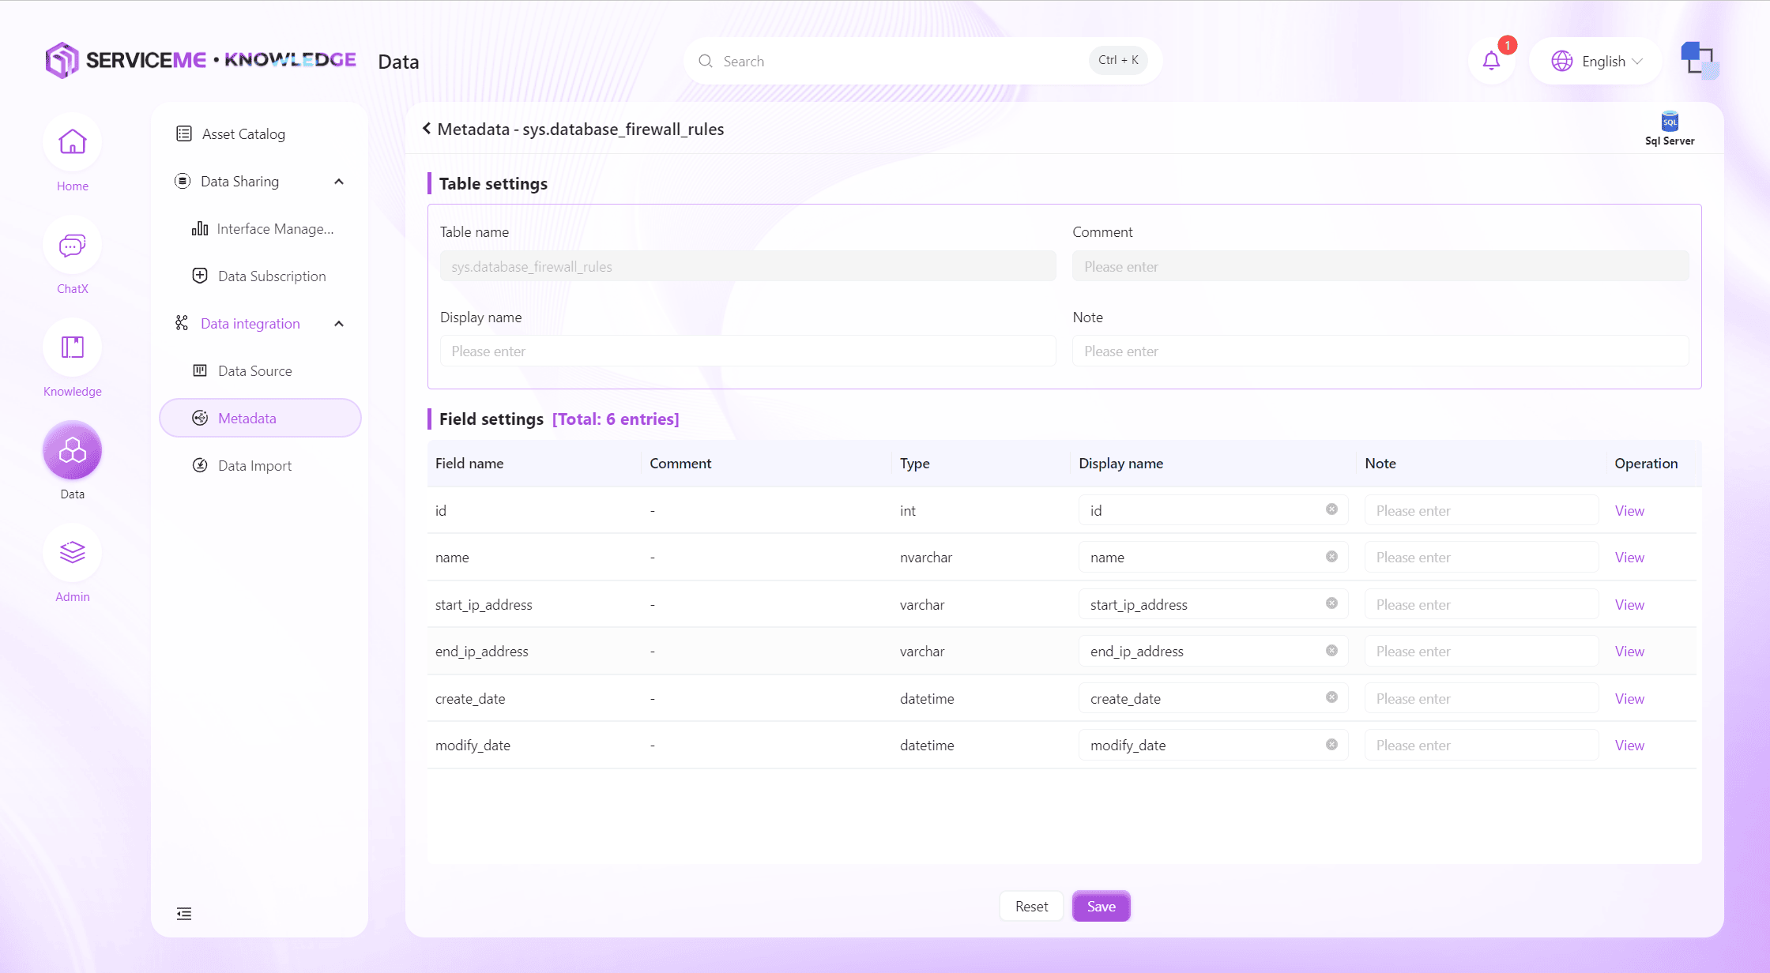Open the Admin layers icon
This screenshot has width=1770, height=973.
72,553
